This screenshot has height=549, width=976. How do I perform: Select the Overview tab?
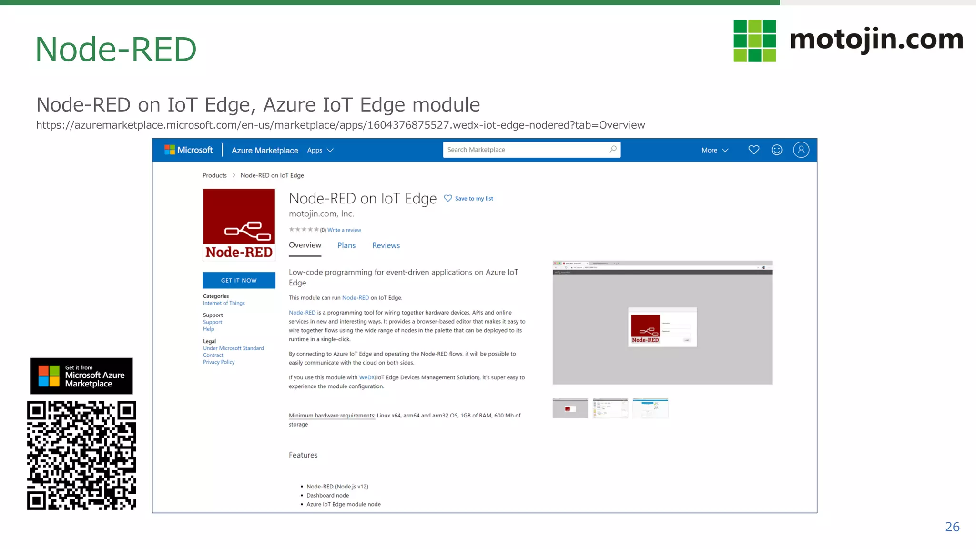tap(305, 245)
